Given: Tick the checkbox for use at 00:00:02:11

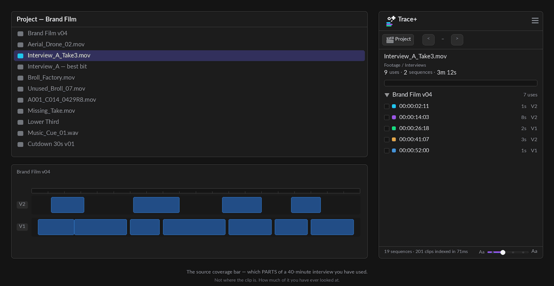Looking at the screenshot, I should 387,107.
